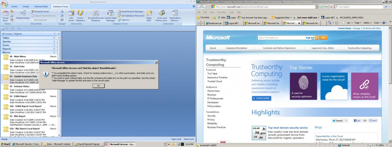Screen dimensions: 392x147
Task: Click the Access Database split tool
Action: coord(80,16)
